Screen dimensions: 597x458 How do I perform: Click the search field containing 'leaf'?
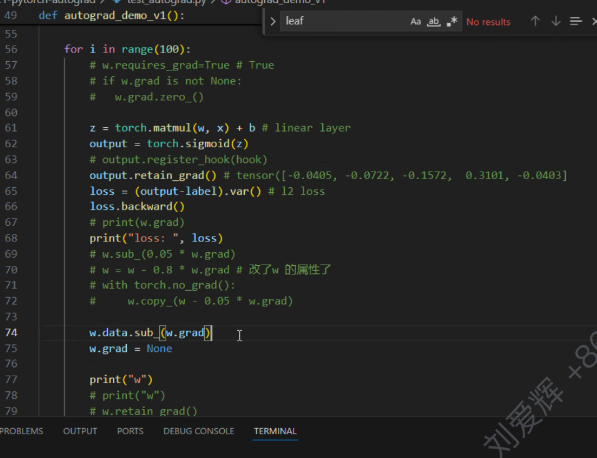(x=343, y=21)
